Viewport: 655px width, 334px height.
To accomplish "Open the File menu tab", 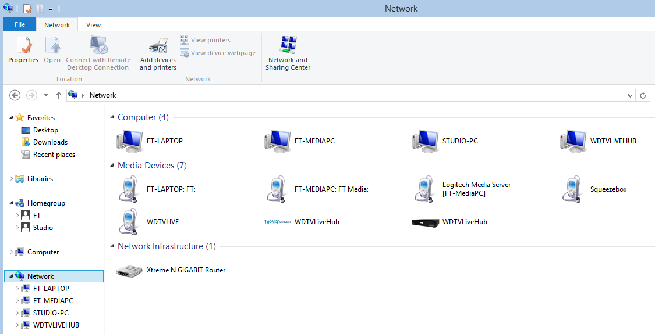I will pos(20,25).
